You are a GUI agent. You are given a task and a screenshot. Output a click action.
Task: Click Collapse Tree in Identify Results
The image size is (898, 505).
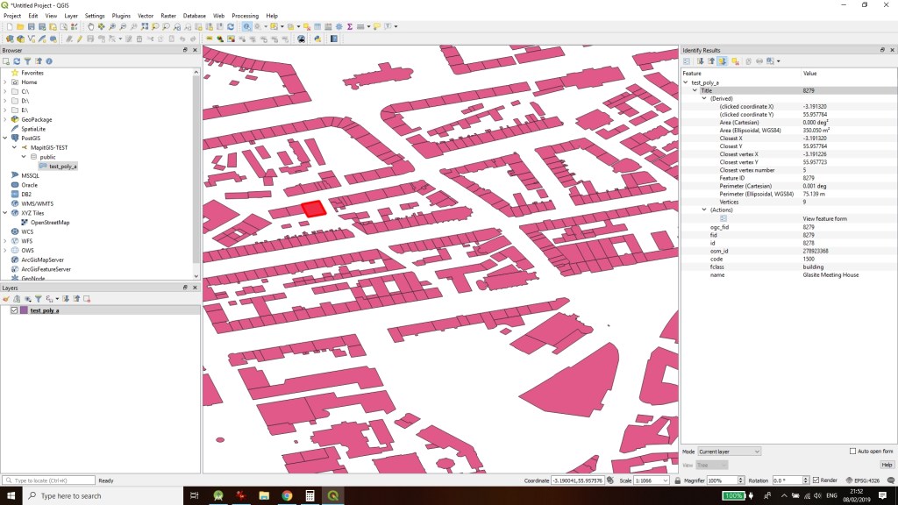[x=711, y=61]
